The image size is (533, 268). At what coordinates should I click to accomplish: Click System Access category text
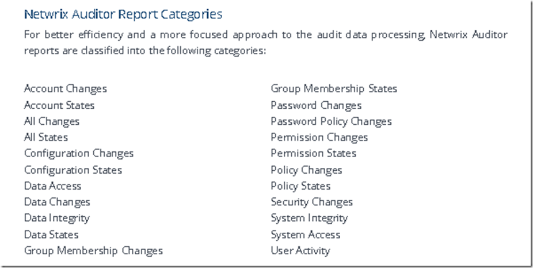306,235
